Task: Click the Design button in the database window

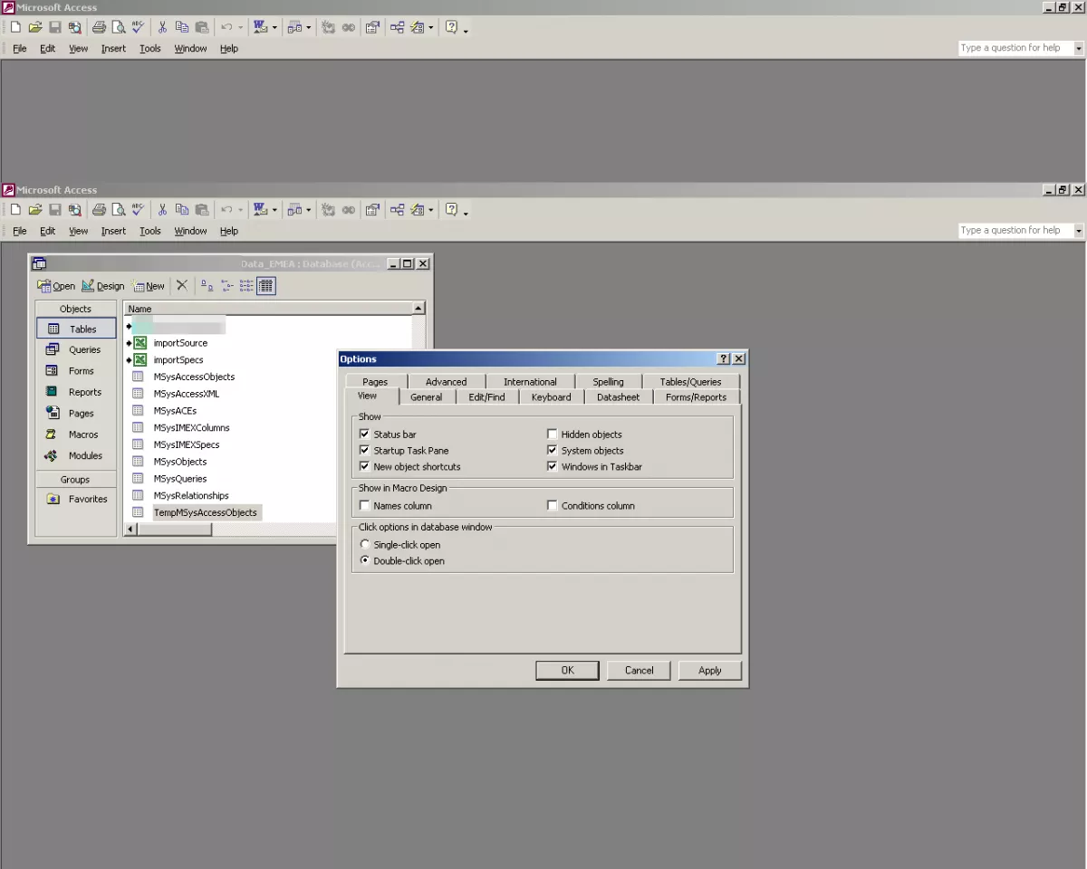Action: [102, 286]
